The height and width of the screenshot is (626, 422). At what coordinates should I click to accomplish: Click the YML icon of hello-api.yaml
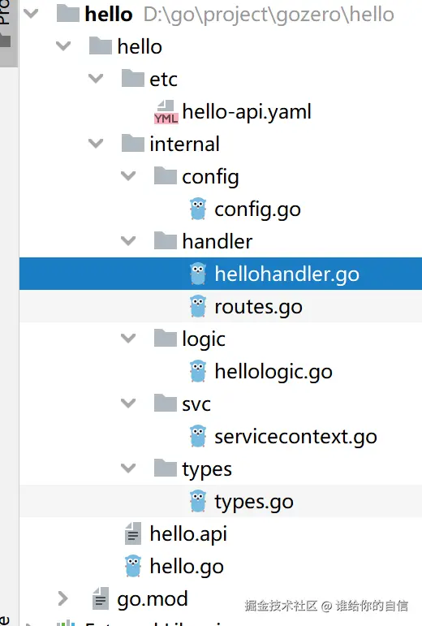click(x=166, y=112)
